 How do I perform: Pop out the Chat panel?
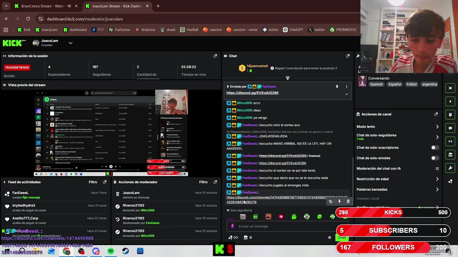(347, 56)
